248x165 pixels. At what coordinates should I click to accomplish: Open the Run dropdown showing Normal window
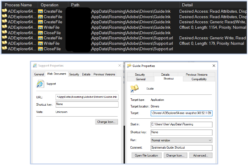181,140
